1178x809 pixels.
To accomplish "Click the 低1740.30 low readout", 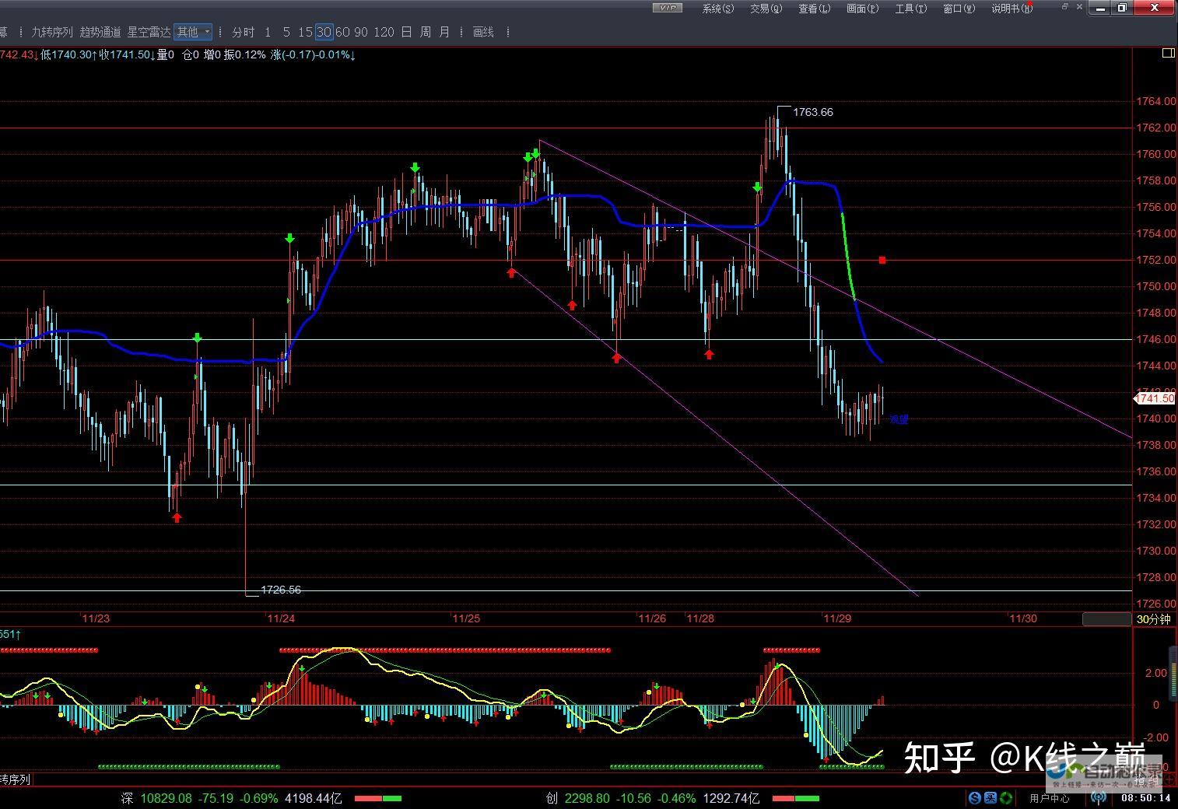I will coord(68,55).
